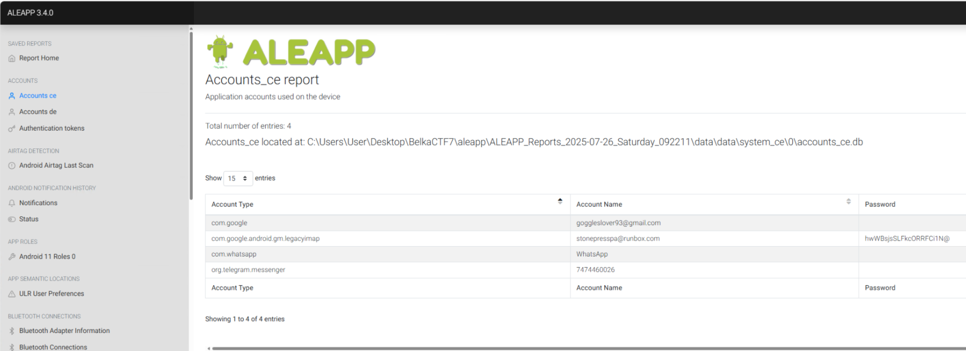
Task: Open Report Home link
Action: [39, 58]
